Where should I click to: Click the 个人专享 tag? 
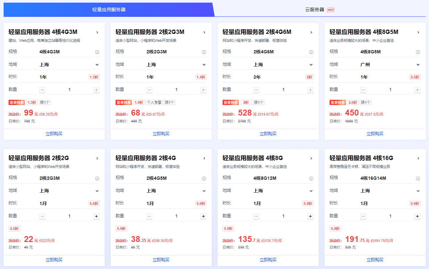[154, 102]
